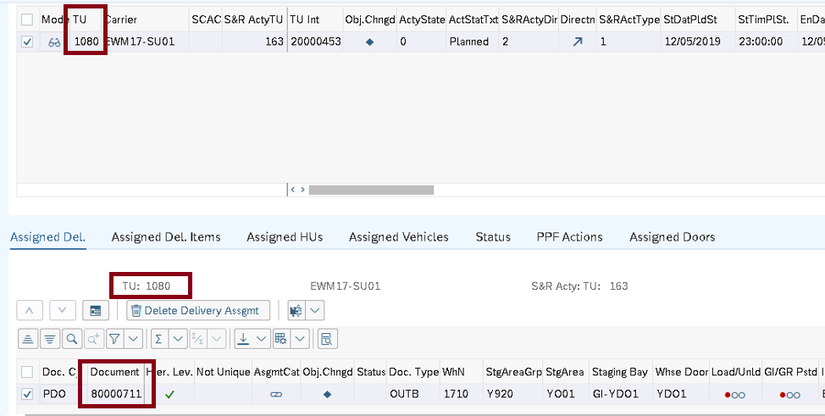Image resolution: width=825 pixels, height=416 pixels.
Task: Toggle the PDO delivery row checkbox
Action: [x=27, y=394]
